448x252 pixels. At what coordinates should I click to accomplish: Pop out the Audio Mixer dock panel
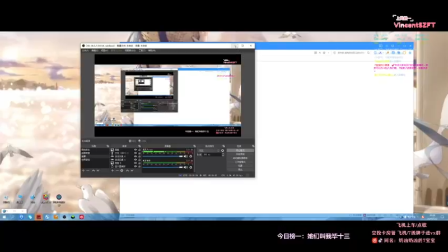194,146
